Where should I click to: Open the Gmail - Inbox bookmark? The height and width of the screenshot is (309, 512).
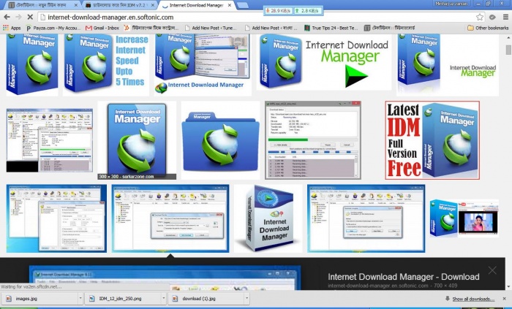[x=102, y=28]
